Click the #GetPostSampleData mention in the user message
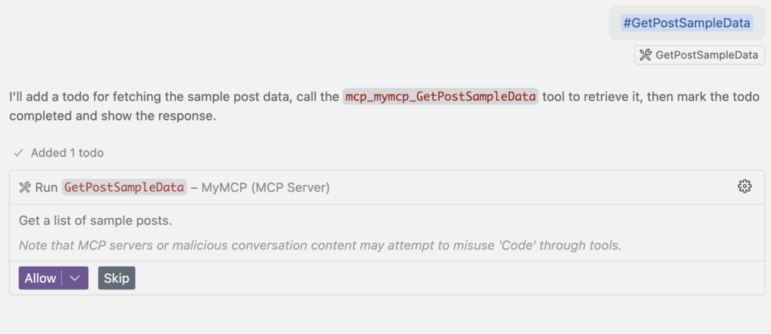This screenshot has width=771, height=334. (686, 23)
